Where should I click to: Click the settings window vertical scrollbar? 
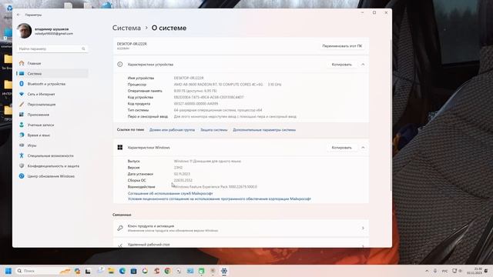(391, 115)
